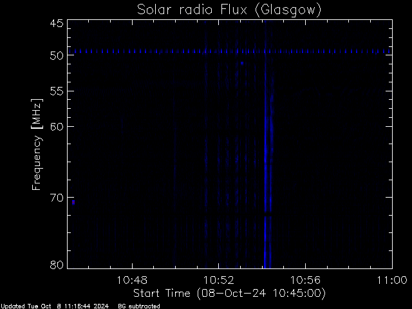Click the plot title 'Solar radio Flux (Glasgow)'
The width and height of the screenshot is (412, 309).
(x=229, y=10)
